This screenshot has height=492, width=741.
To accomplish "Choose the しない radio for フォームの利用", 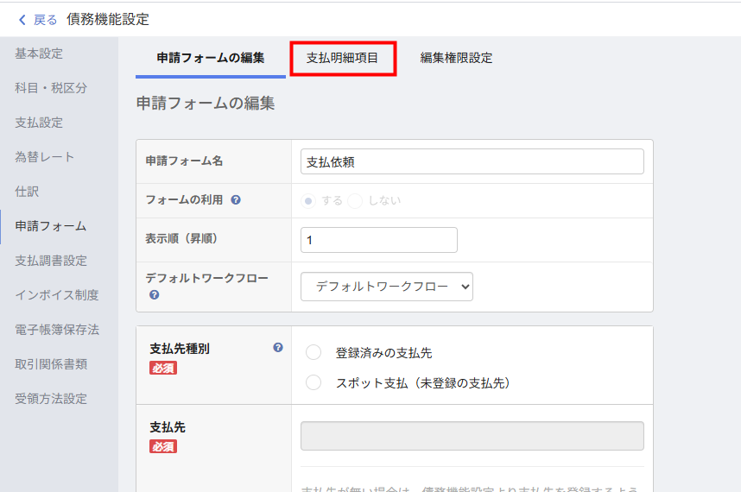I will click(x=355, y=200).
